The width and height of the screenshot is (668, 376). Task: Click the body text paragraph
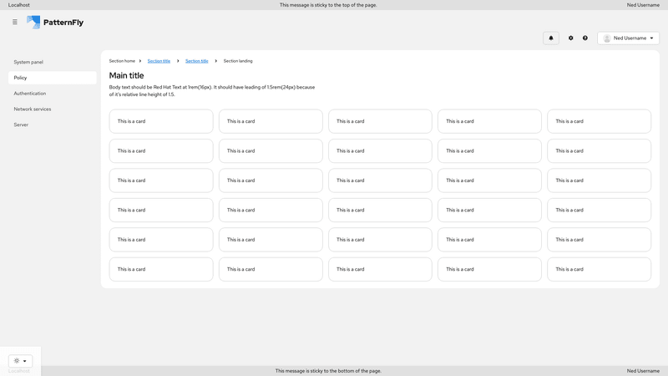pyautogui.click(x=212, y=91)
